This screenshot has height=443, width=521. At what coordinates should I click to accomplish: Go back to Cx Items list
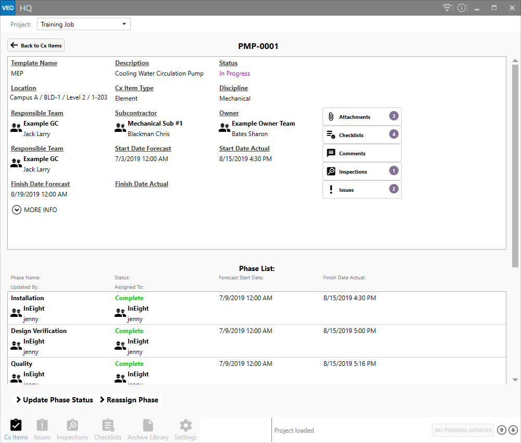pos(36,45)
